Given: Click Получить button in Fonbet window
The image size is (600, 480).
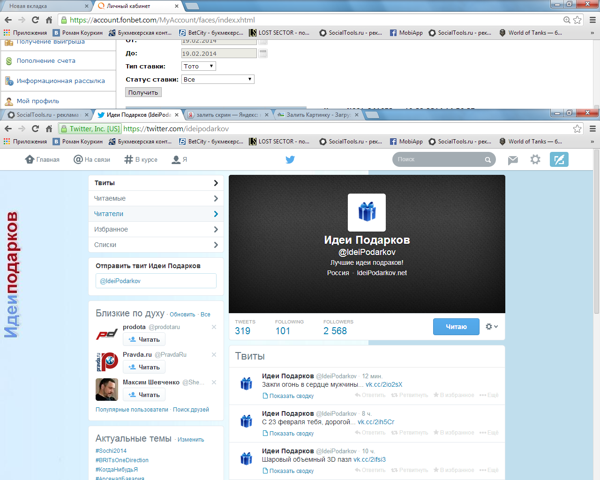Looking at the screenshot, I should click(x=143, y=92).
